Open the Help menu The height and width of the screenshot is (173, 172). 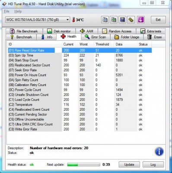point(18,11)
